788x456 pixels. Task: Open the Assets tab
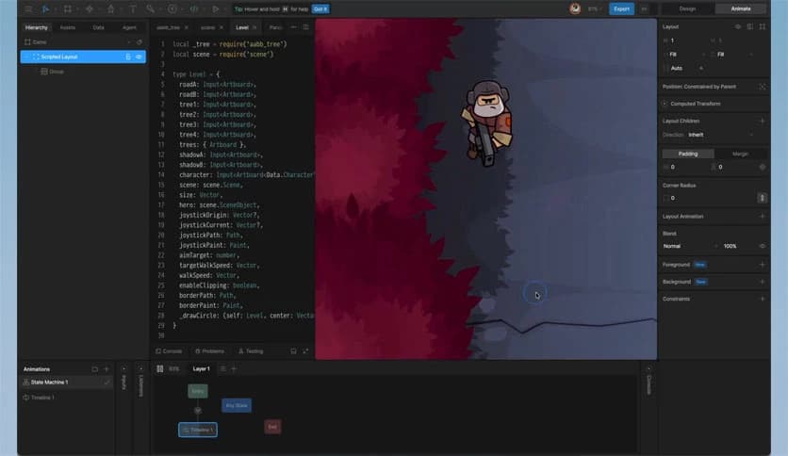[x=67, y=27]
